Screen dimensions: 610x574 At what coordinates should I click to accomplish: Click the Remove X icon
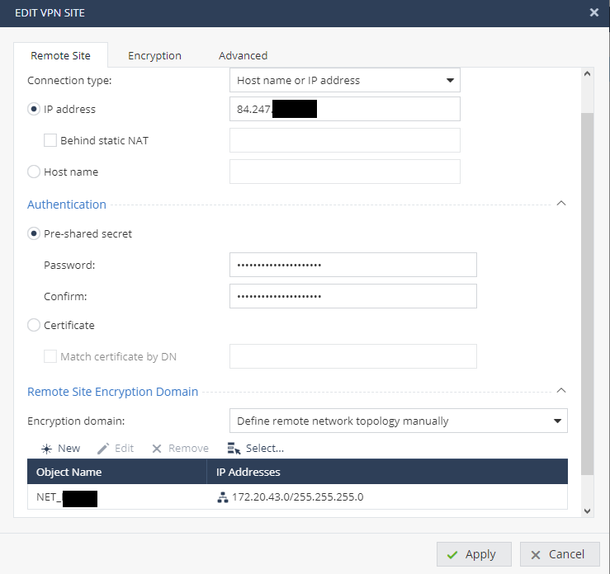[155, 448]
